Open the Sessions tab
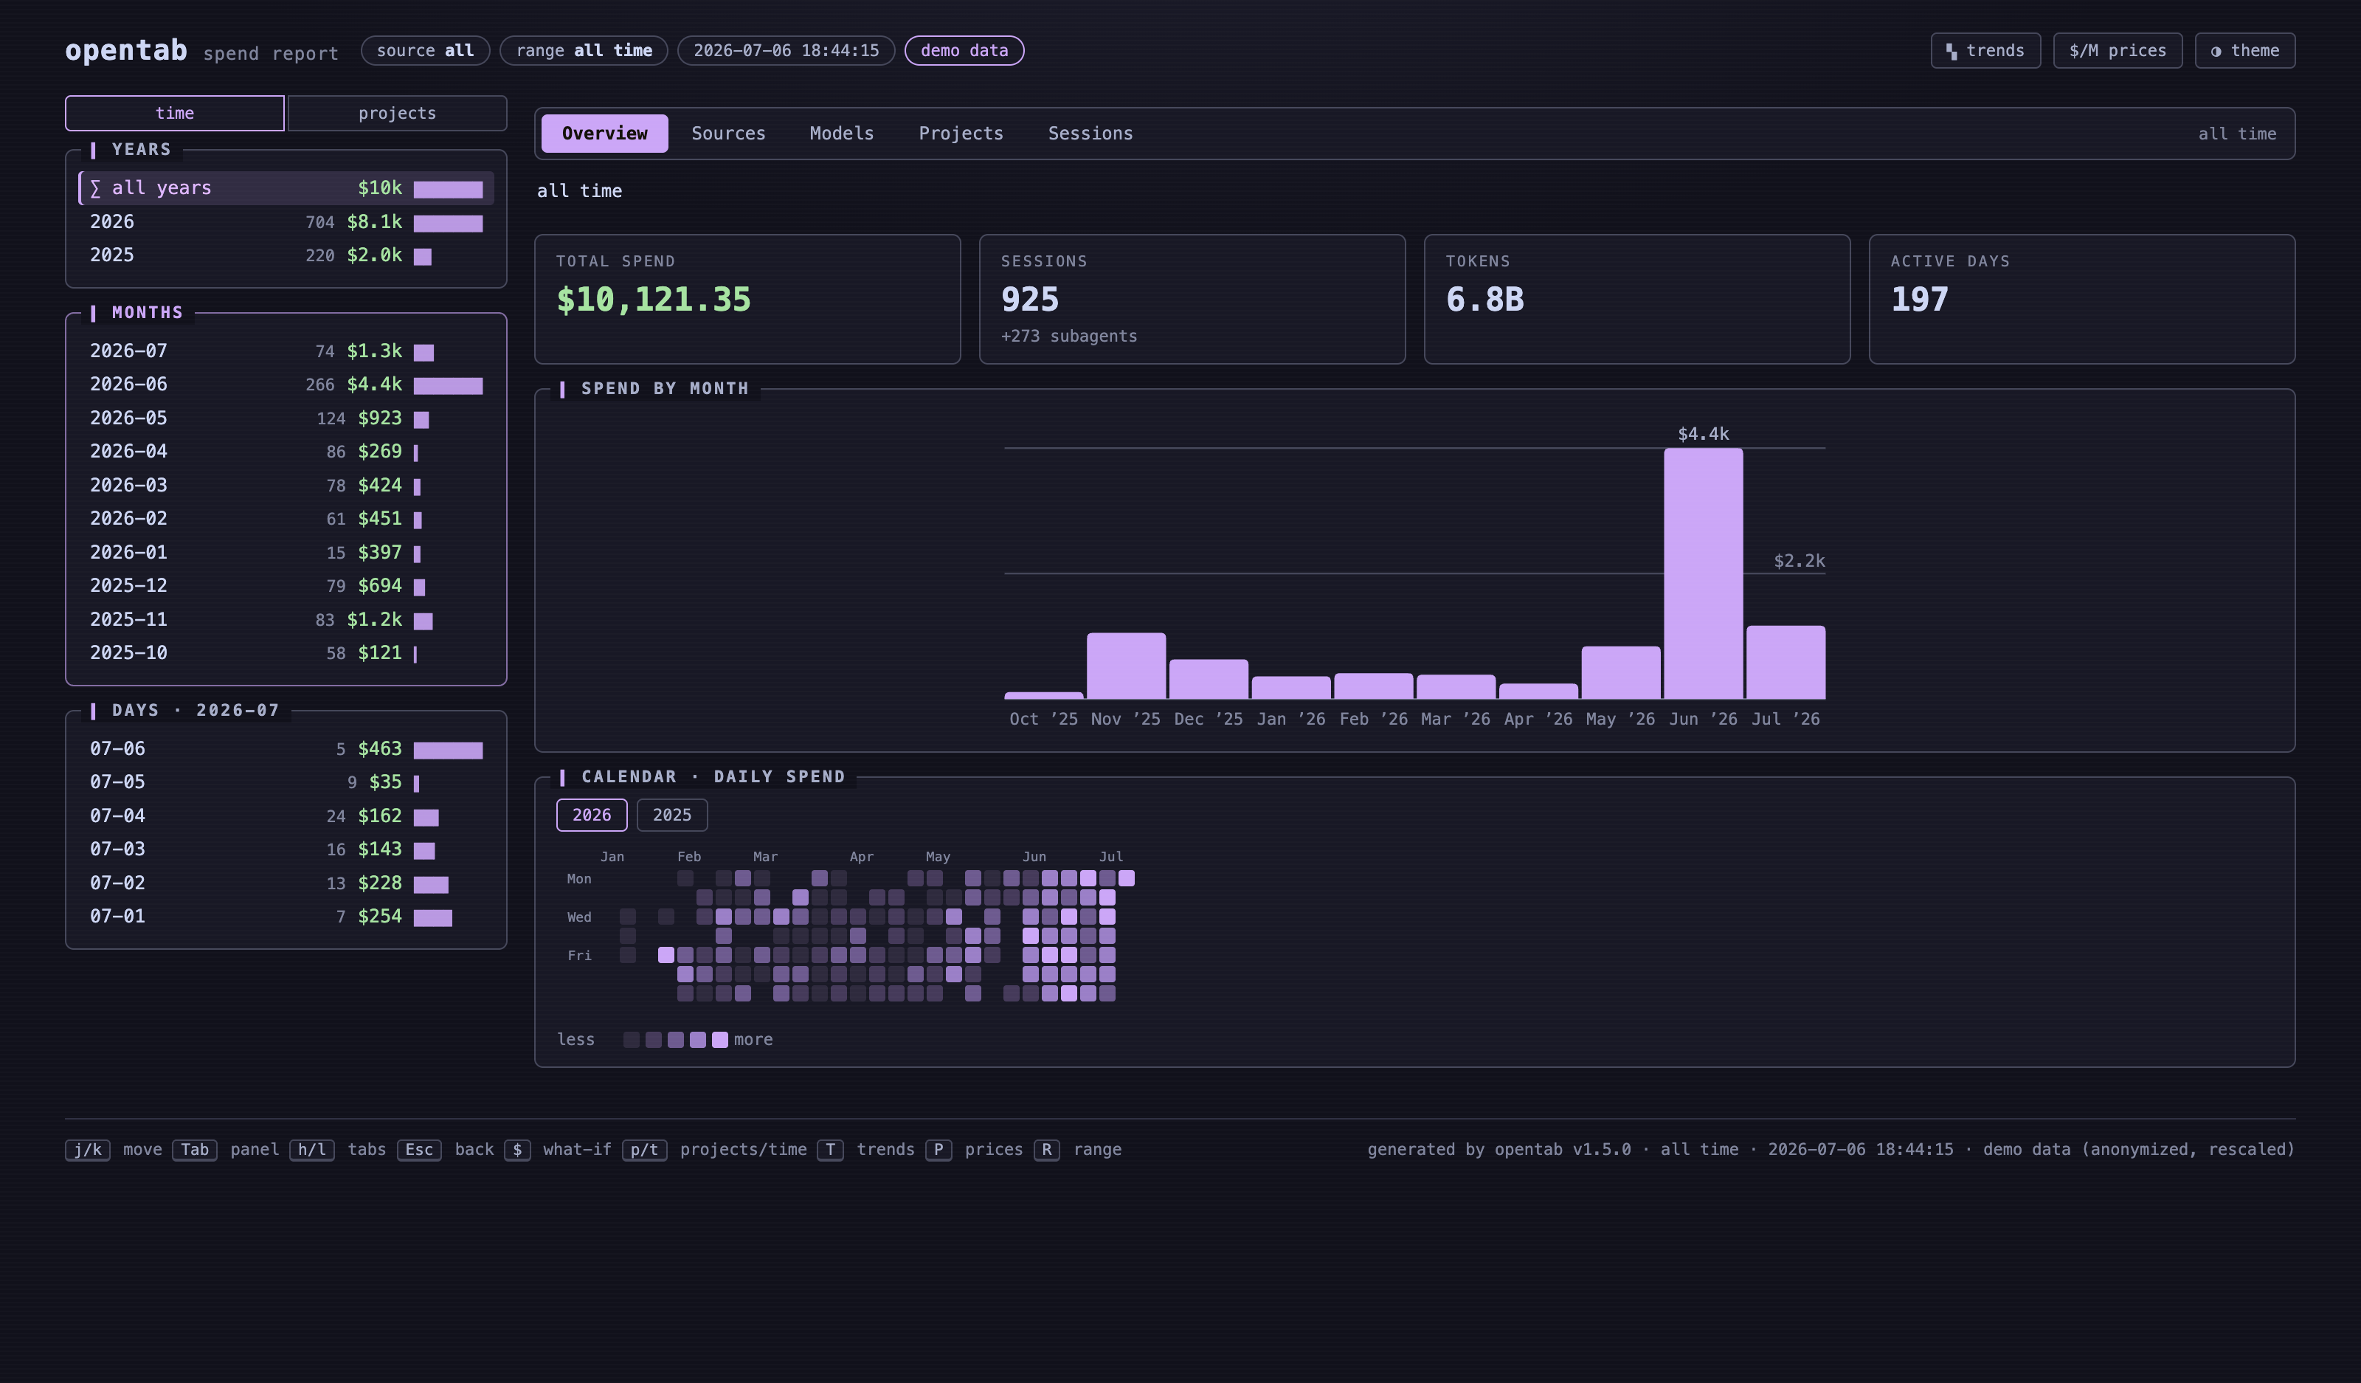The width and height of the screenshot is (2361, 1383). click(1090, 134)
